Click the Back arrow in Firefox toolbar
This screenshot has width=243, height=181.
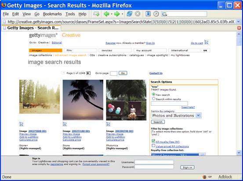(x=106, y=14)
